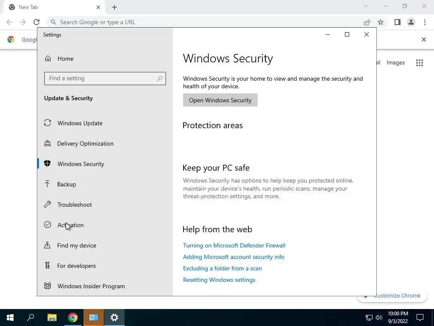Open Chrome's tab search chevron

tap(366, 6)
